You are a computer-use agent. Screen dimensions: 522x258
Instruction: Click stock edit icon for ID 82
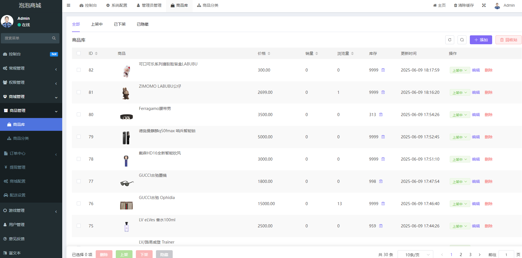383,70
